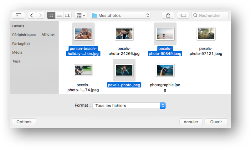Screen dimensions: 251x148
Task: Click Afficher next to Périphériques
Action: [48, 34]
